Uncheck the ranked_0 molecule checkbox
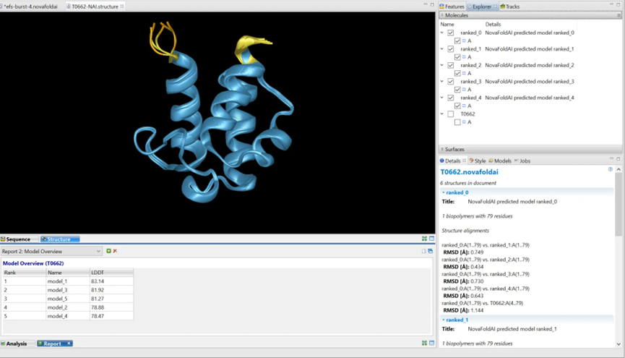This screenshot has width=625, height=358. 451,33
